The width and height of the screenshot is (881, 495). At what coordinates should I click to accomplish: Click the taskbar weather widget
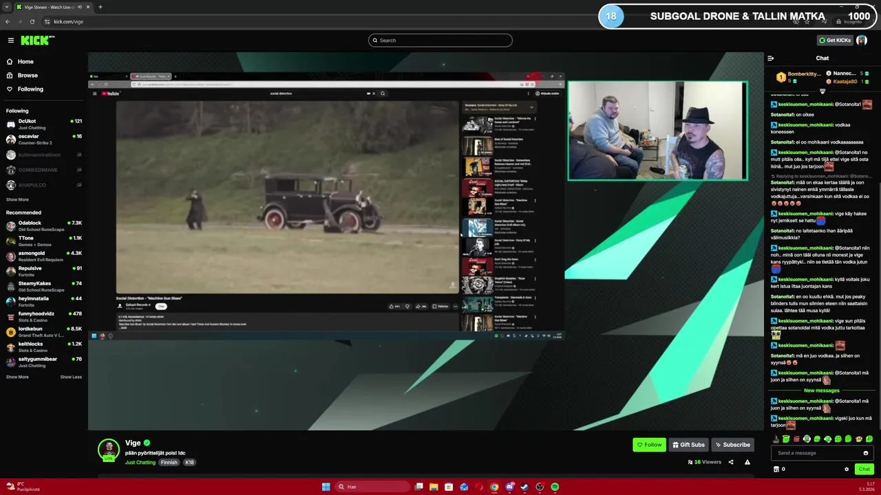(x=22, y=487)
